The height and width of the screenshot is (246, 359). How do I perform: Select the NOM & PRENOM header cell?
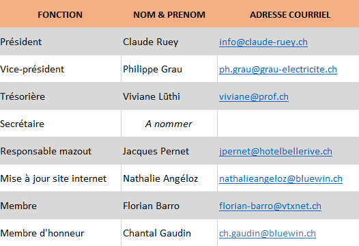pyautogui.click(x=169, y=14)
